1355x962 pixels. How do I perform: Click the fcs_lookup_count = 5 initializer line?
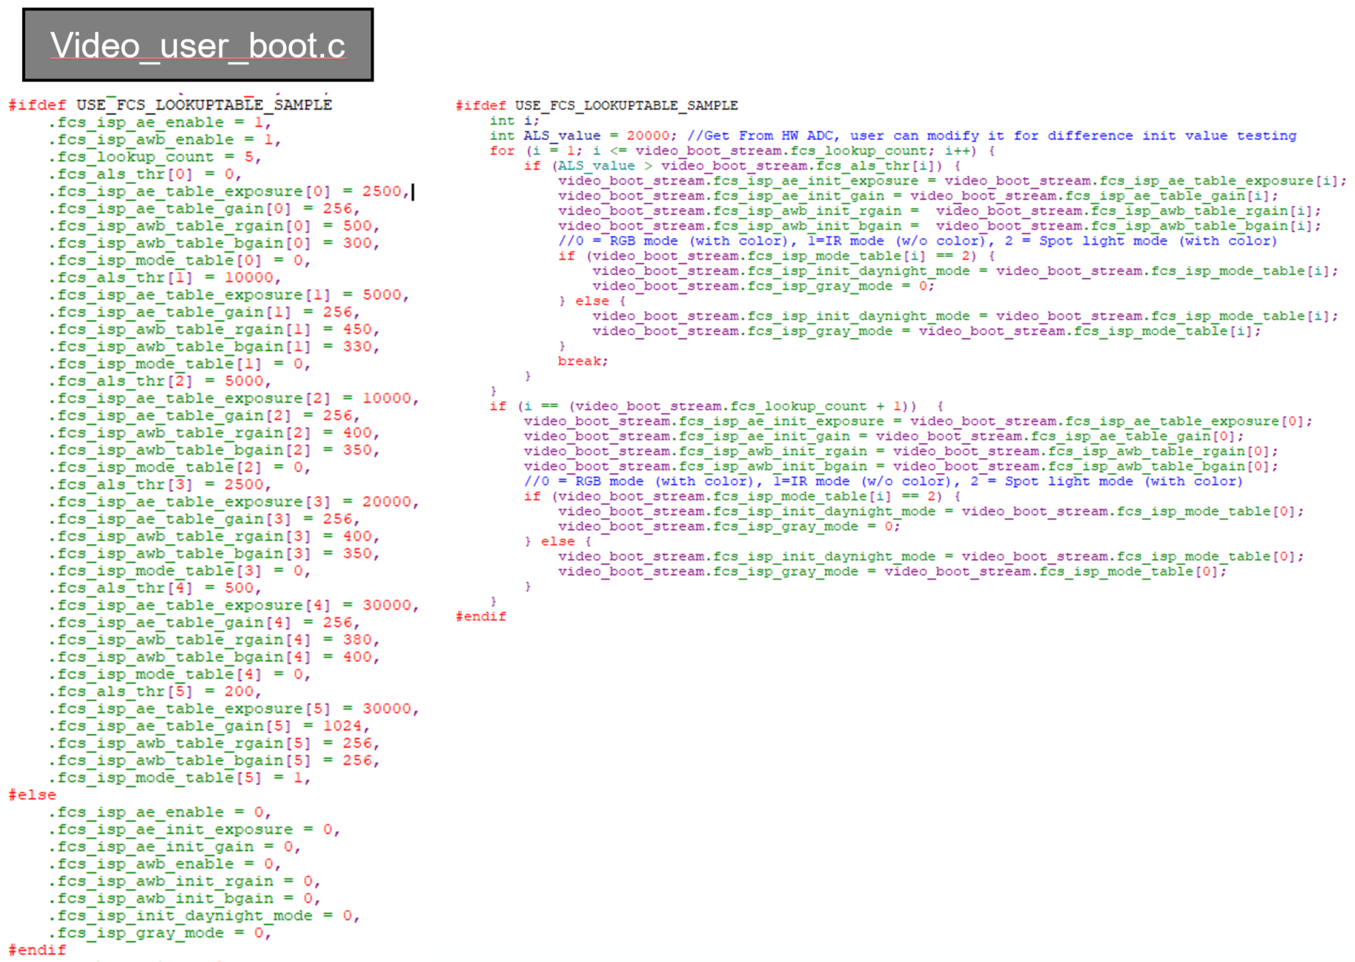coord(154,157)
